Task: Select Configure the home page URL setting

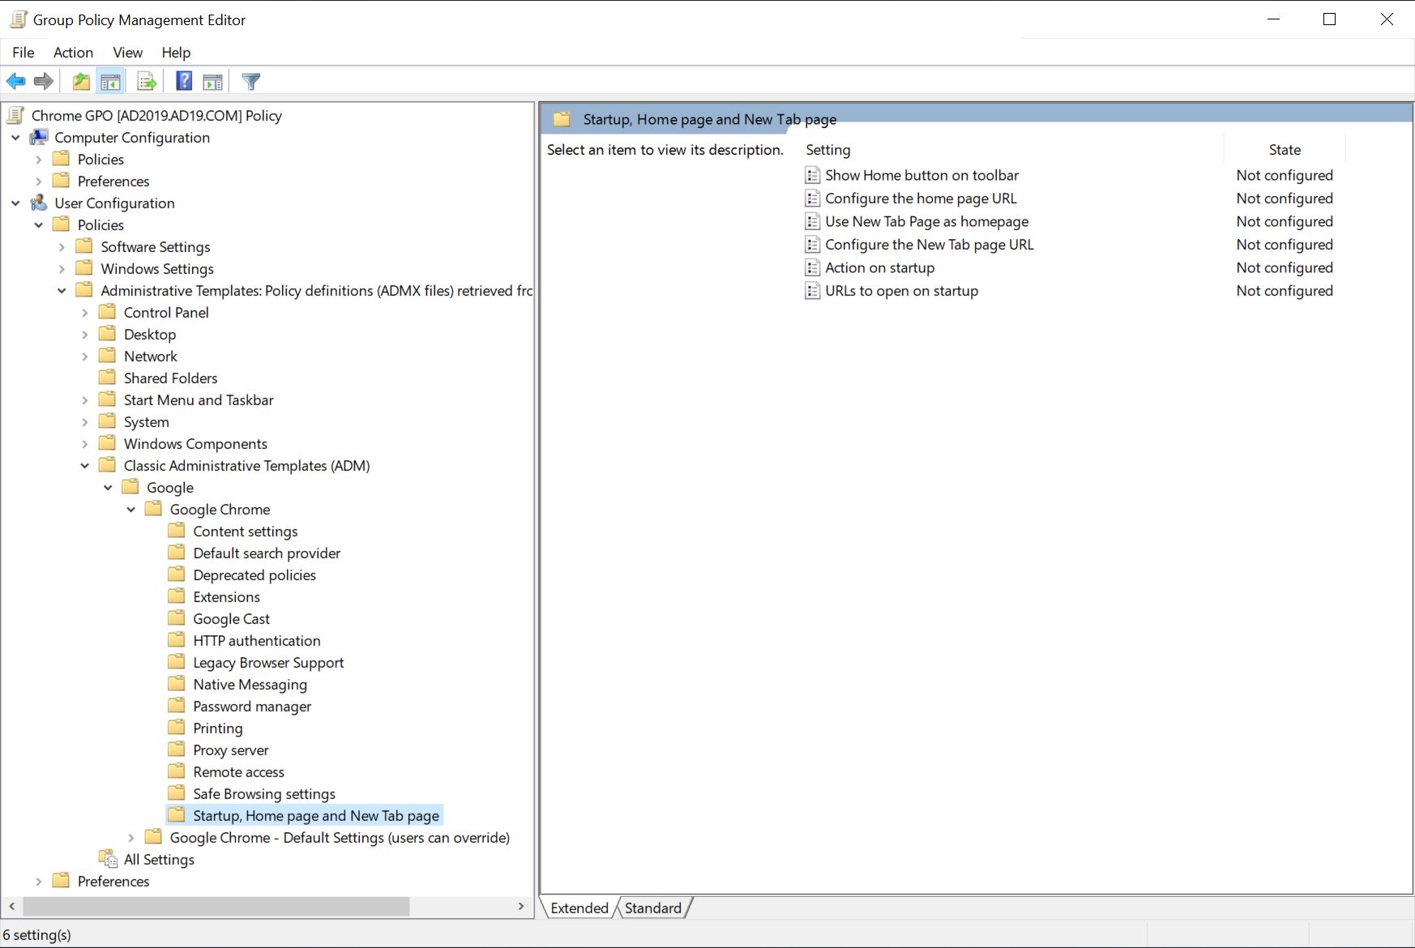Action: pyautogui.click(x=920, y=199)
